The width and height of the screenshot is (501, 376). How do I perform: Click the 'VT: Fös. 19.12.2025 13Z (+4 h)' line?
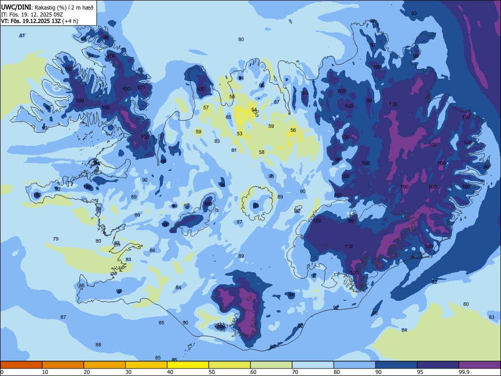[x=40, y=21]
